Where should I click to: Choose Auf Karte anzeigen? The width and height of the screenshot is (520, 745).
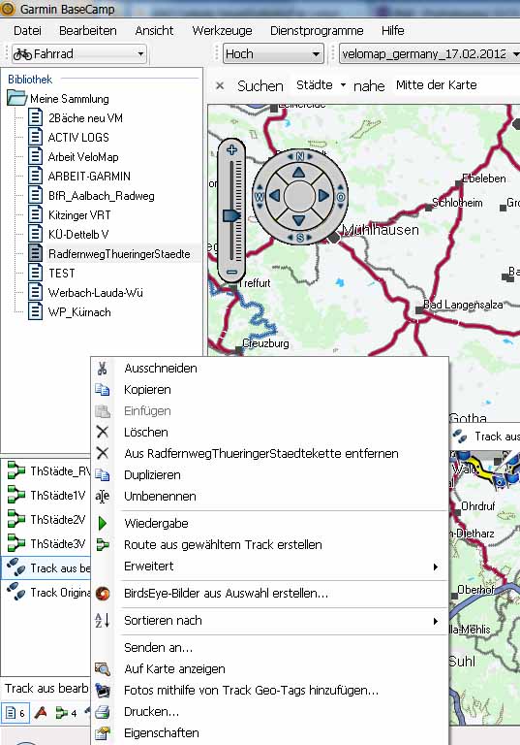click(x=269, y=669)
